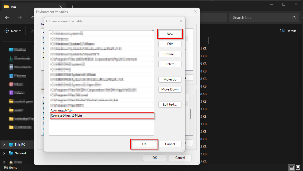Click Move Up to reorder path entry
The image size is (303, 171).
[170, 79]
